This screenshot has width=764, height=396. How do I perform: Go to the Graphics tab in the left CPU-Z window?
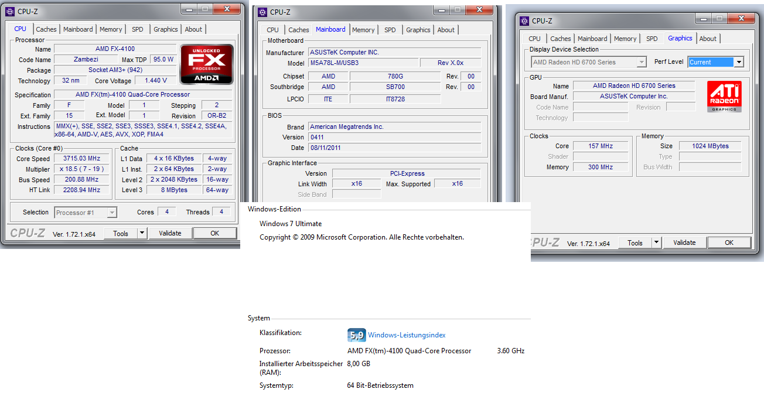166,29
